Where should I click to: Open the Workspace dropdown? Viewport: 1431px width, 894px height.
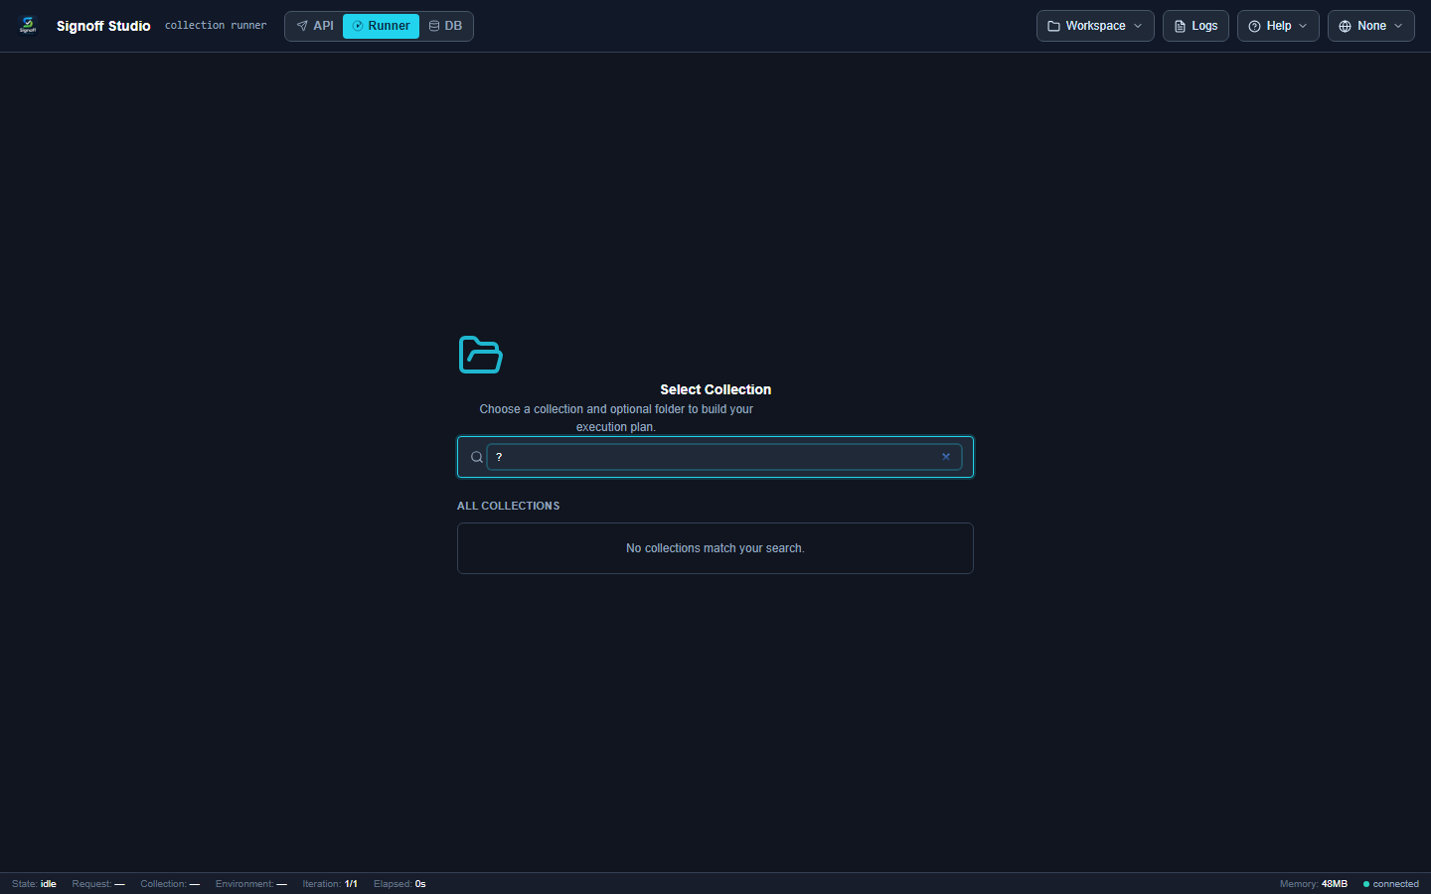[x=1095, y=26]
